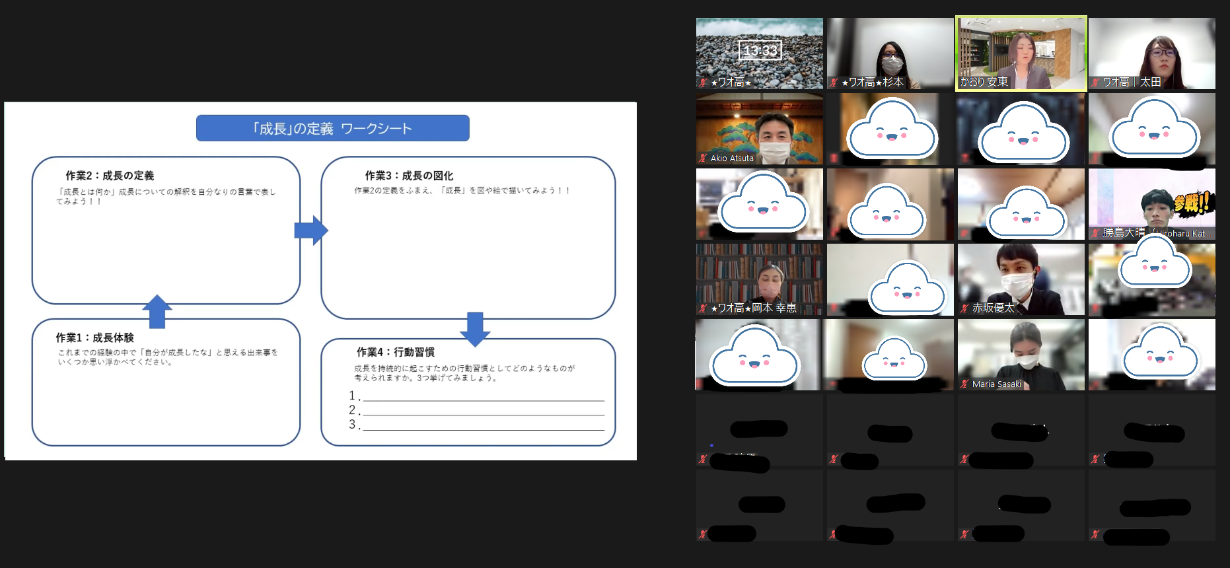Select 勝島大晴's video tile
Screen dimensions: 1230x568
point(1151,203)
